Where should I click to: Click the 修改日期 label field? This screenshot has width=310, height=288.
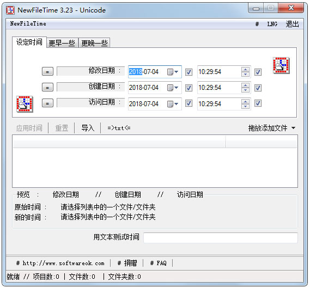click(91, 71)
